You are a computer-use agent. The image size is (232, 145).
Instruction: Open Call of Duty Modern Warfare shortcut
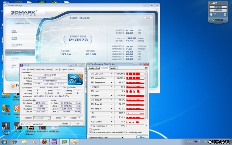30,130
